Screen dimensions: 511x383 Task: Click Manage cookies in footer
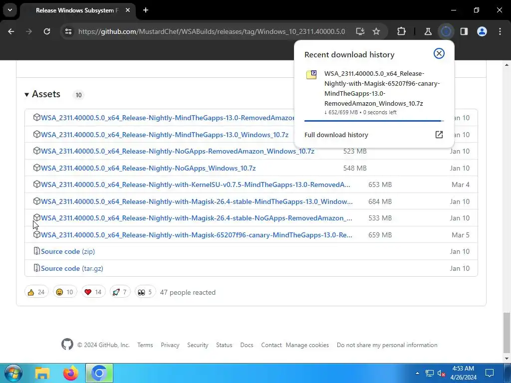307,345
